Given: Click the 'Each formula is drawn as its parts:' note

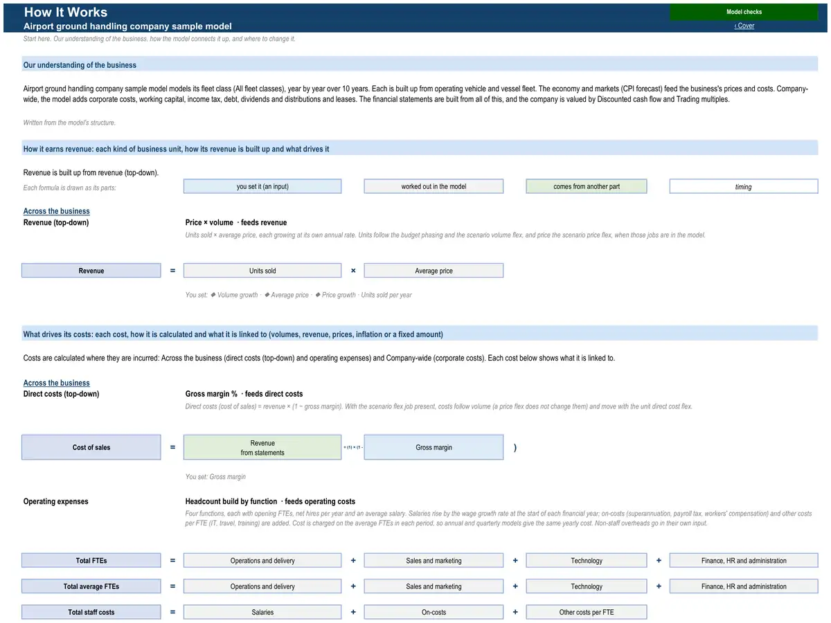Looking at the screenshot, I should tap(70, 188).
